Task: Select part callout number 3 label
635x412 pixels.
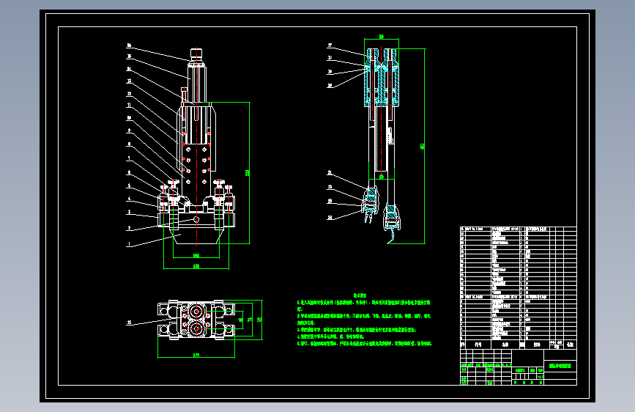Action: [129, 212]
